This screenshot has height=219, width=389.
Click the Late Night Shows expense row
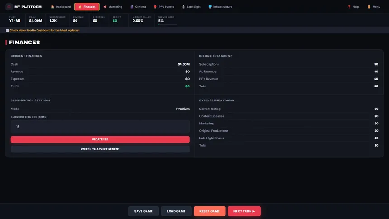(x=289, y=138)
